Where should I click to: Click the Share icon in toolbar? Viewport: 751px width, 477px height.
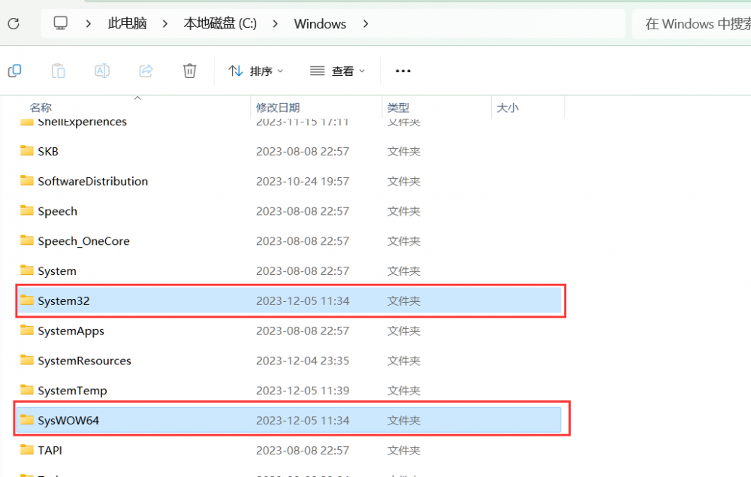pos(146,71)
